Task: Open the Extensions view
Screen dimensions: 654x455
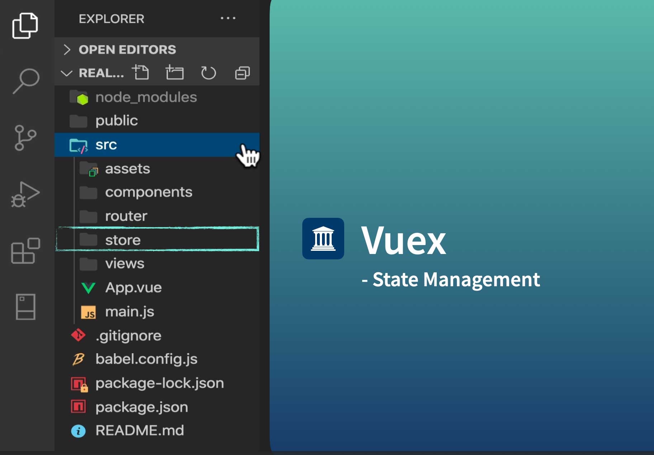Action: pos(25,250)
